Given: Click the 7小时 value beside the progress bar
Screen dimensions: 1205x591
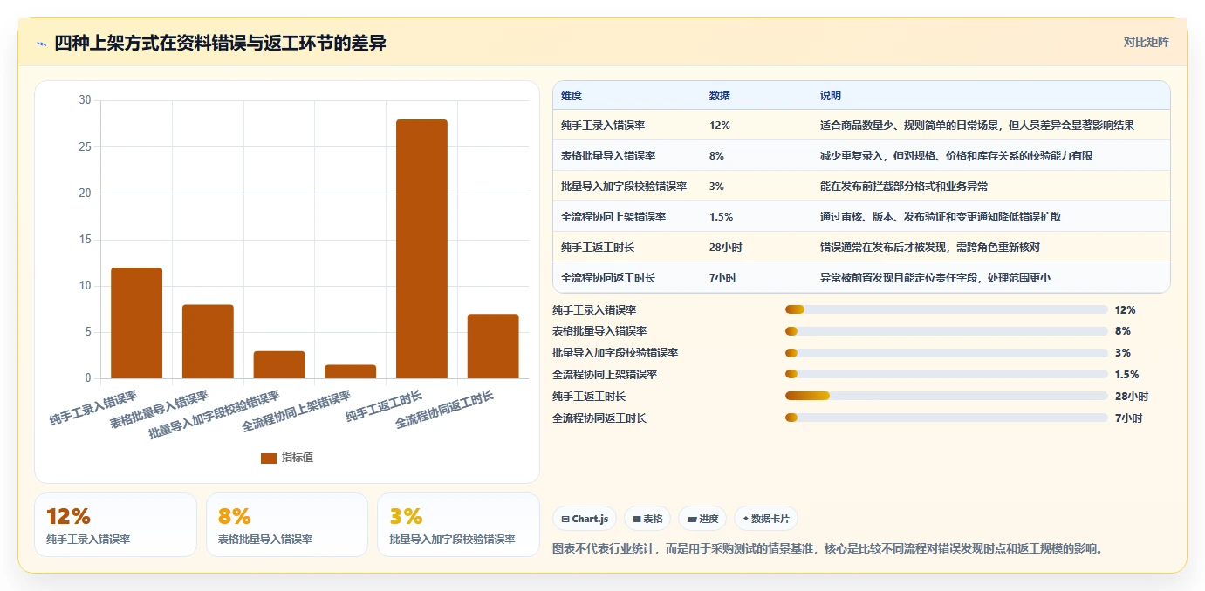Looking at the screenshot, I should pyautogui.click(x=1128, y=418).
